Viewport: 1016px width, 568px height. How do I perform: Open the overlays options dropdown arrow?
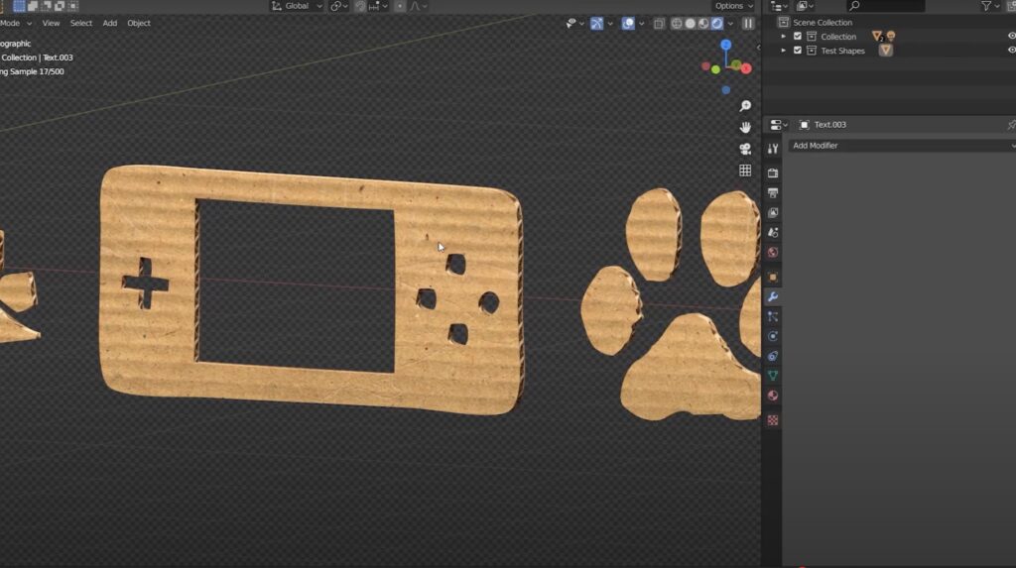(x=642, y=24)
